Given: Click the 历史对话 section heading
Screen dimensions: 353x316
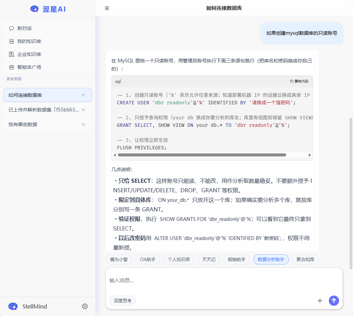Looking at the screenshot, I should click(x=14, y=79).
